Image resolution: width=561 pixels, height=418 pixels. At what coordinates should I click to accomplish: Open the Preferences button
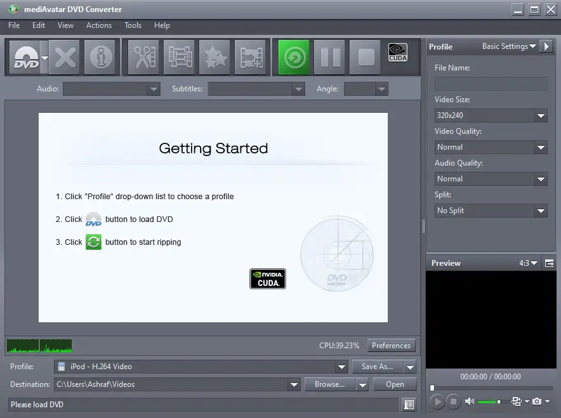tap(391, 346)
